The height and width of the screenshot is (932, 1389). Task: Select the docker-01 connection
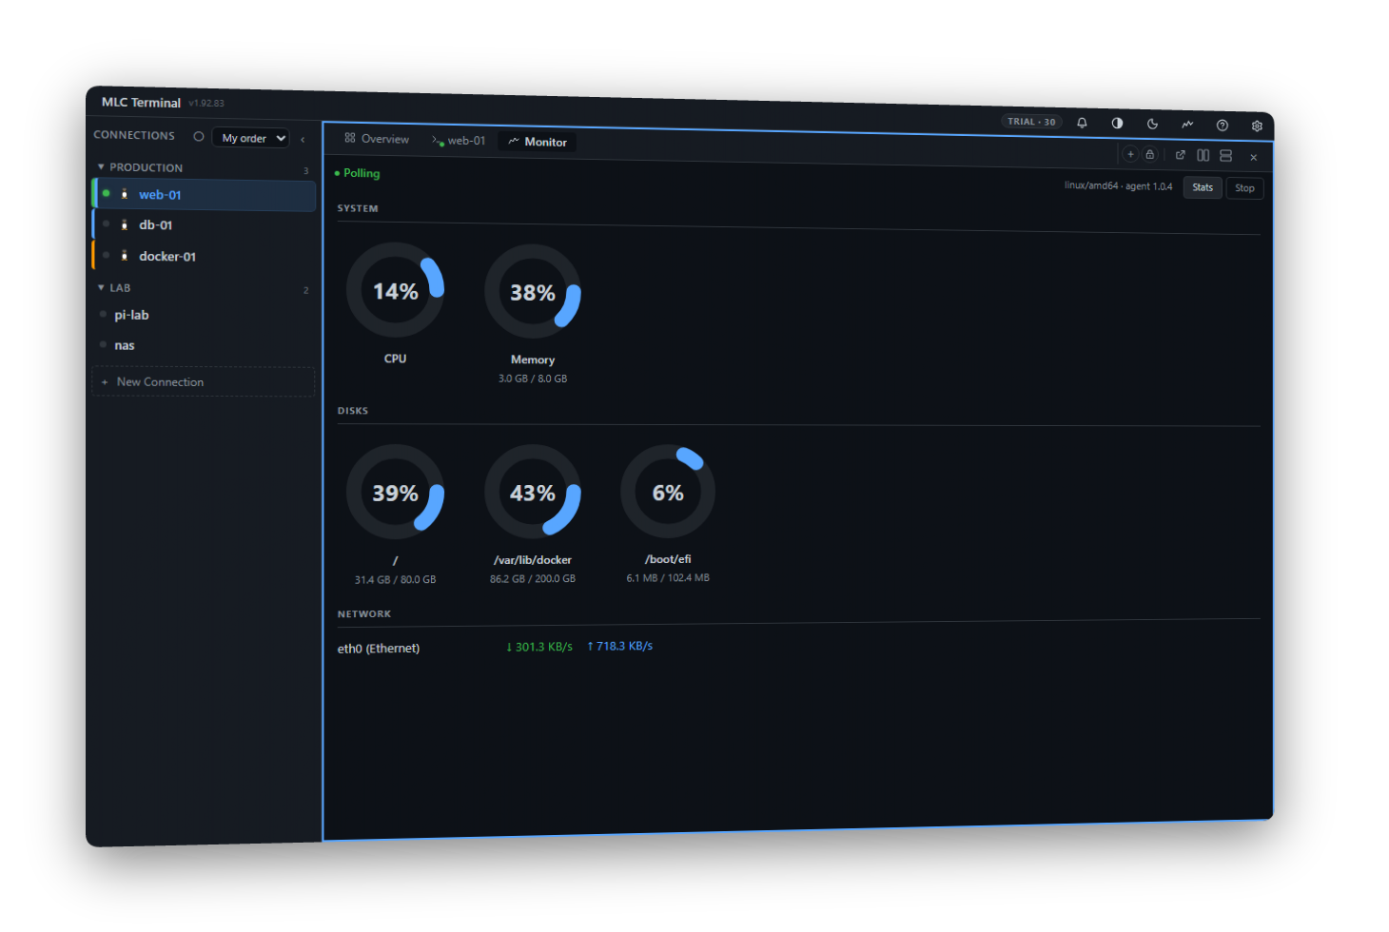click(x=204, y=256)
